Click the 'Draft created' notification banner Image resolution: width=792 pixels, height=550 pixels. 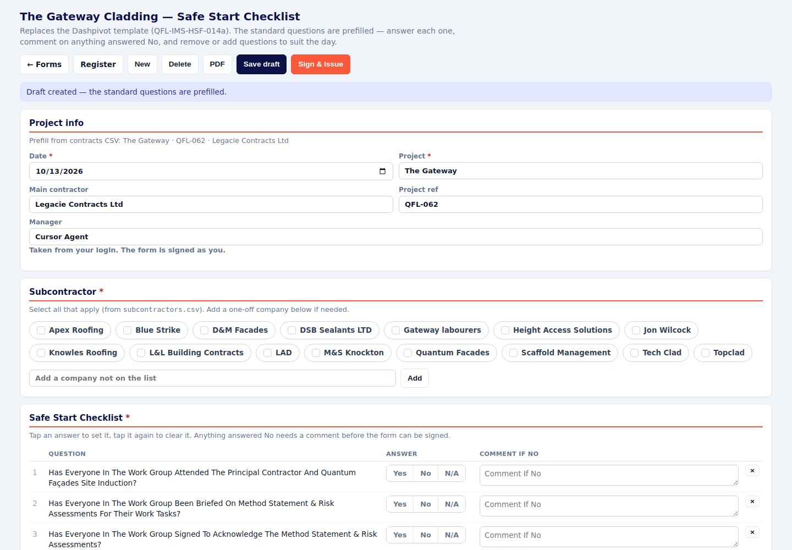396,92
